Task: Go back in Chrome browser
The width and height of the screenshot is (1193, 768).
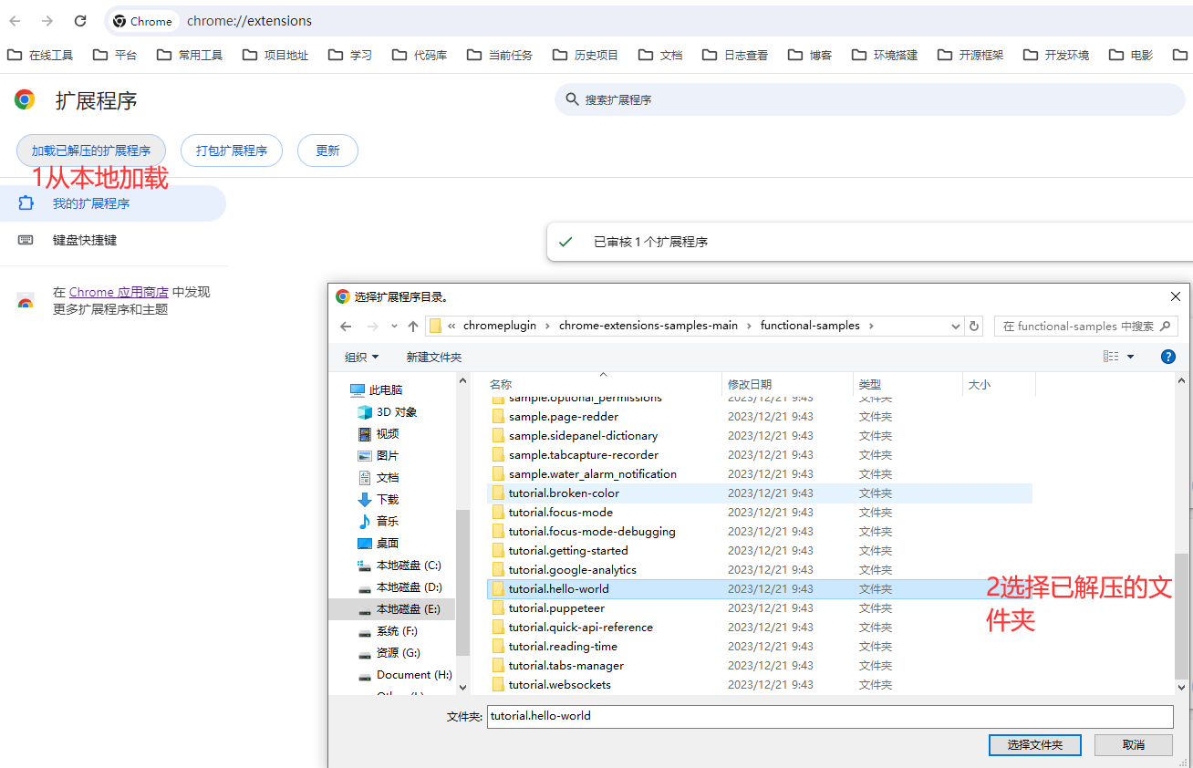Action: 15,21
